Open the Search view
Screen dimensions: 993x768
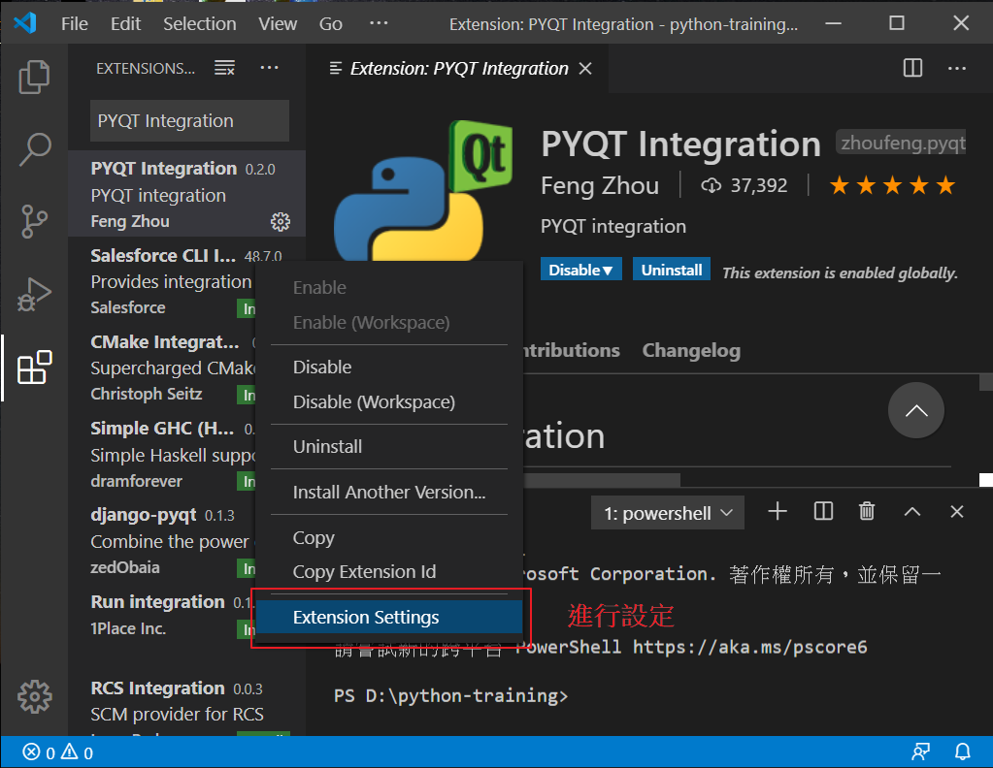click(34, 149)
